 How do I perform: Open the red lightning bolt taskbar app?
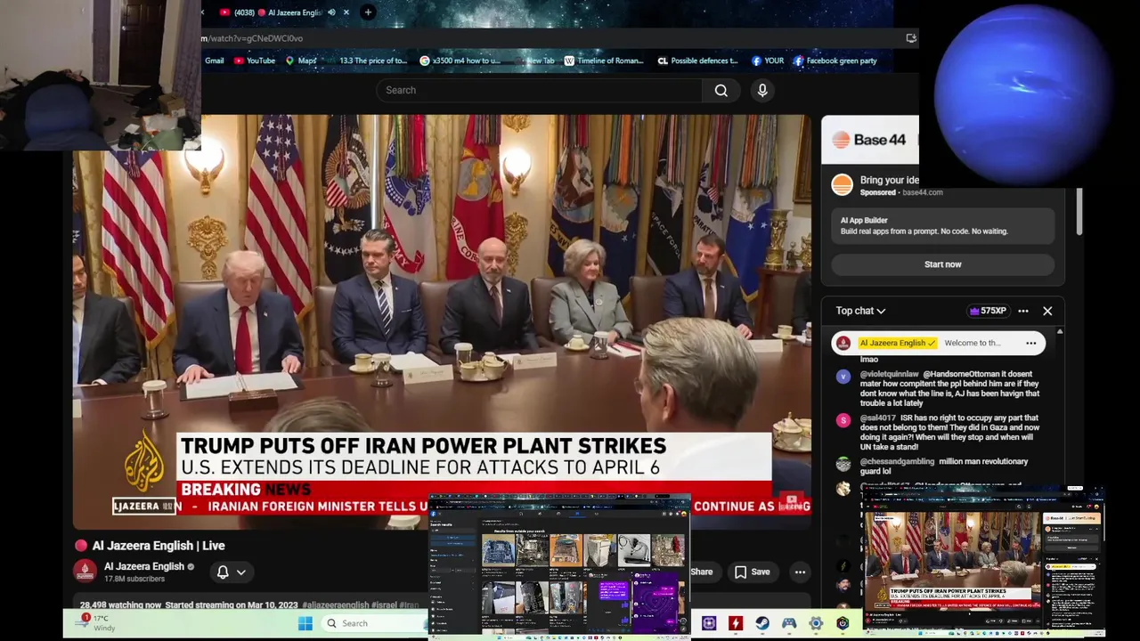coord(736,623)
